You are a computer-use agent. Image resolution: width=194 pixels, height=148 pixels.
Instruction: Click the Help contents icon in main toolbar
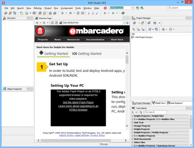click(123, 13)
